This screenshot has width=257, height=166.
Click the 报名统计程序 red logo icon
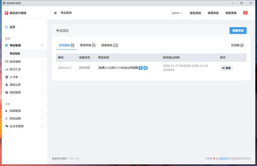pos(6,13)
